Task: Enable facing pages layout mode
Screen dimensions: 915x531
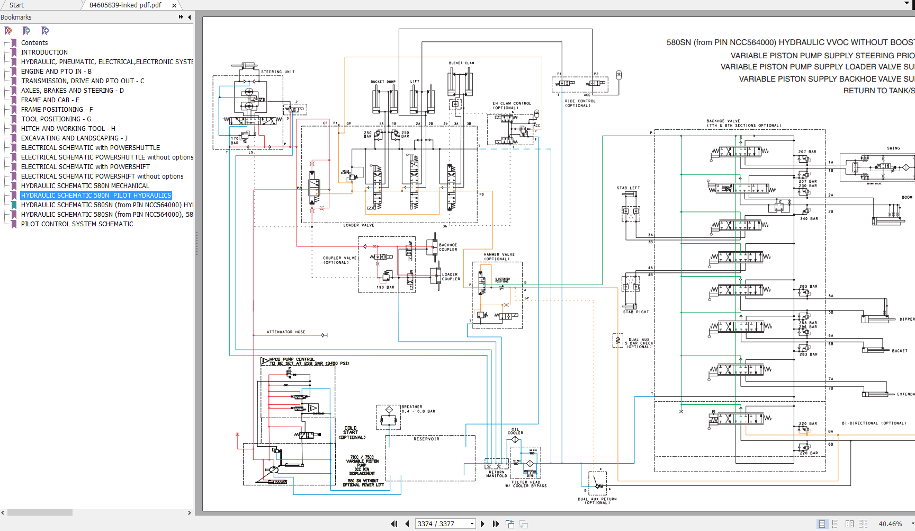Action: (x=849, y=524)
